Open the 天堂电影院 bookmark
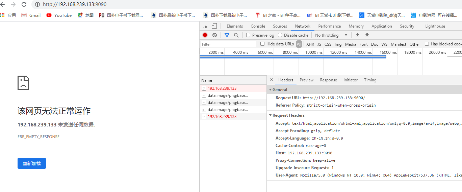462x192 pixels. [382, 15]
